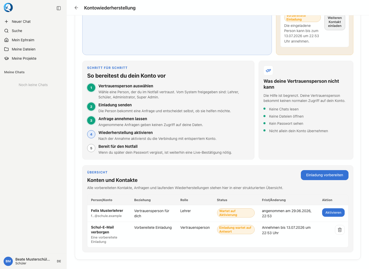Click the Konten und Kontakte heading
The height and width of the screenshot is (269, 369).
coord(112,180)
